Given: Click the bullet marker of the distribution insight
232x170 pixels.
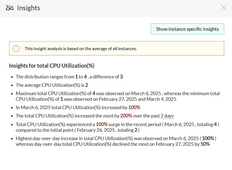Looking at the screenshot, I should pyautogui.click(x=12, y=77).
